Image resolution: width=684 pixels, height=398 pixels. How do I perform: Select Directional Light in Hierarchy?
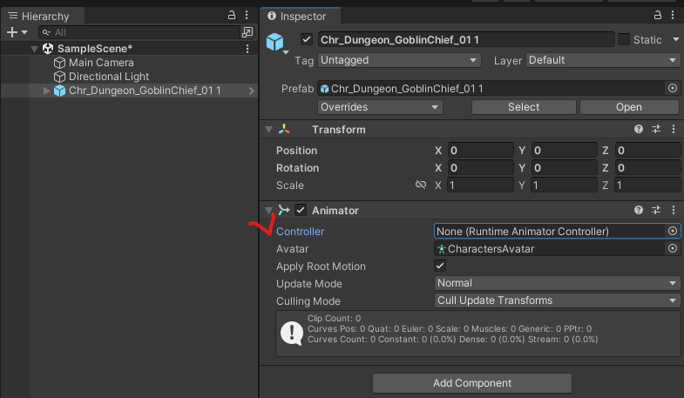tap(109, 77)
